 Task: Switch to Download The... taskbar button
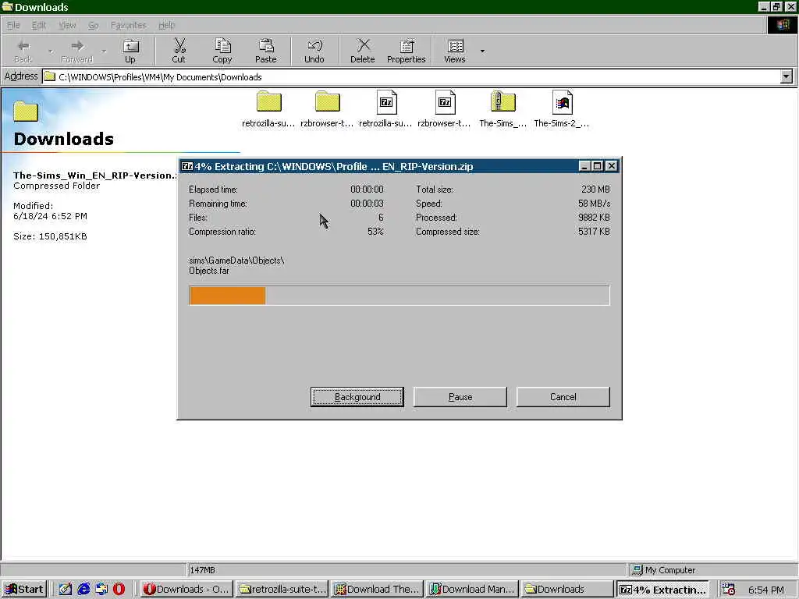377,590
